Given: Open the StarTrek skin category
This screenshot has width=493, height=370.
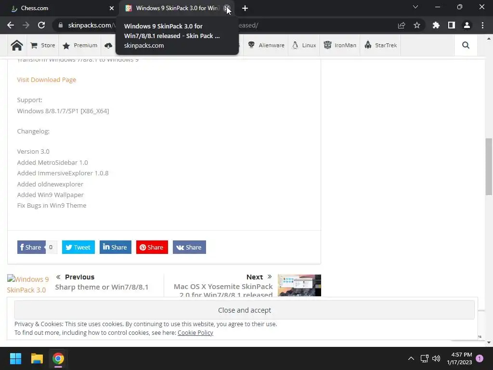Looking at the screenshot, I should point(380,45).
